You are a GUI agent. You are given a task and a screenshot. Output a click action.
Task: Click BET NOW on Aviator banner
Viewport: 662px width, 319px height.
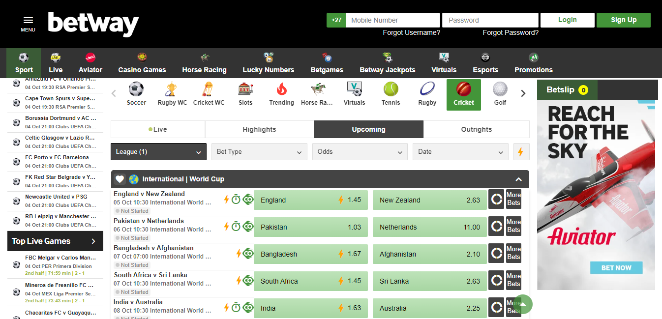[617, 268]
